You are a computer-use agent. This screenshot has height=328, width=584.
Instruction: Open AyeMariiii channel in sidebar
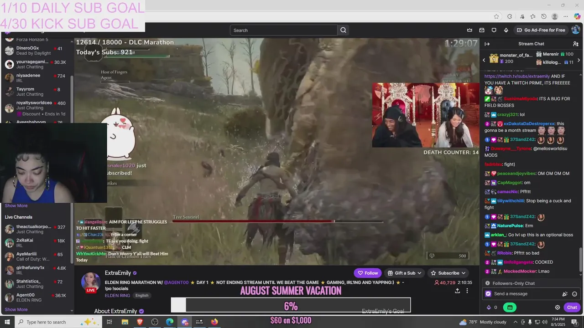36,256
